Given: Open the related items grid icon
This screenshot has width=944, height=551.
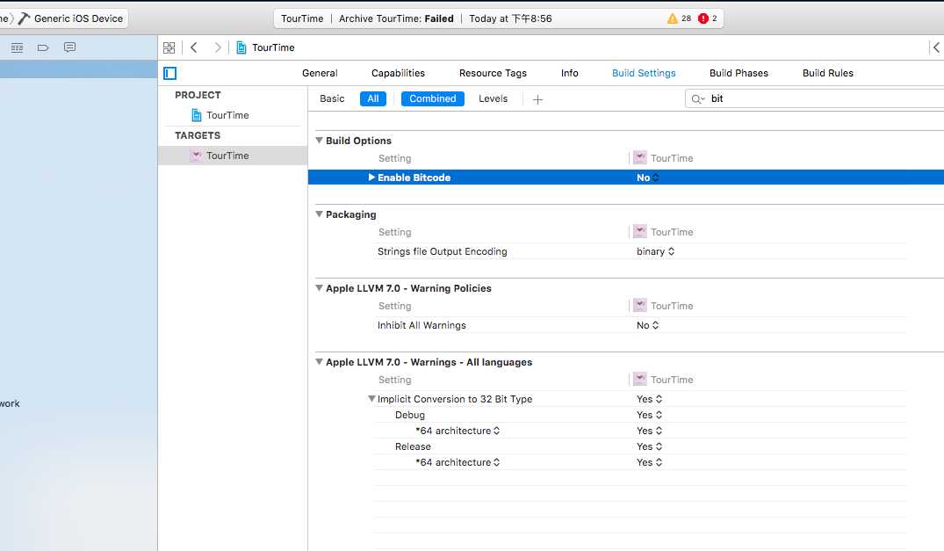Looking at the screenshot, I should point(169,47).
